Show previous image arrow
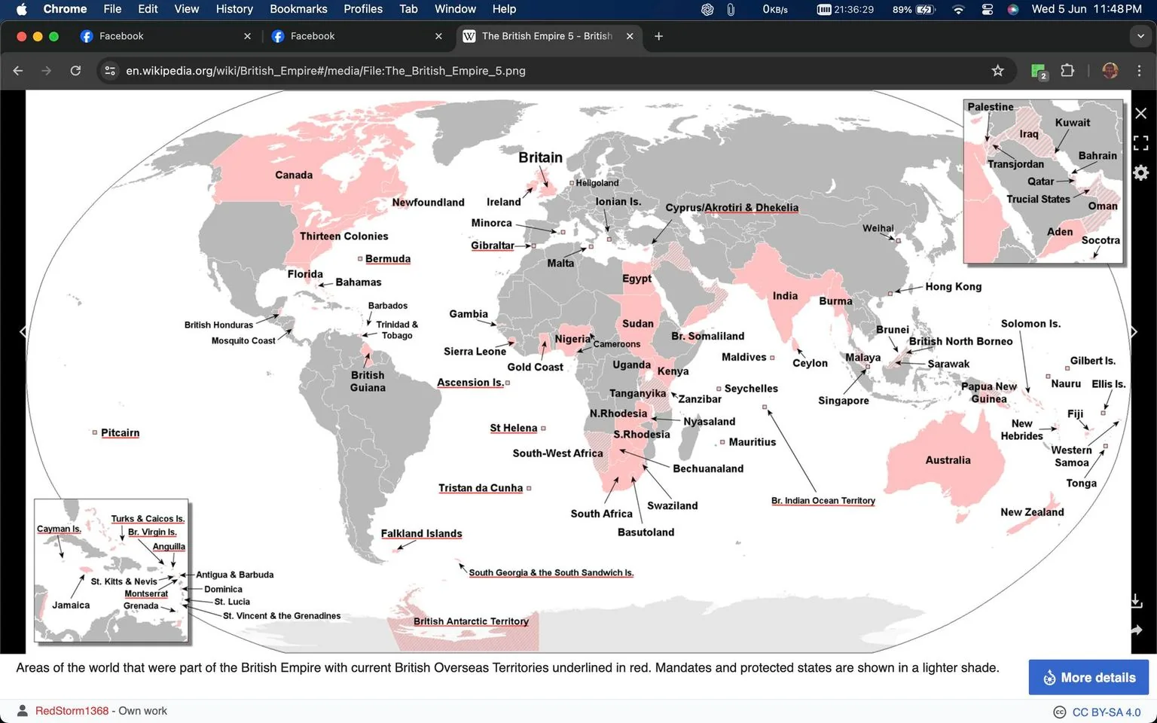This screenshot has height=723, width=1157. pyautogui.click(x=23, y=331)
